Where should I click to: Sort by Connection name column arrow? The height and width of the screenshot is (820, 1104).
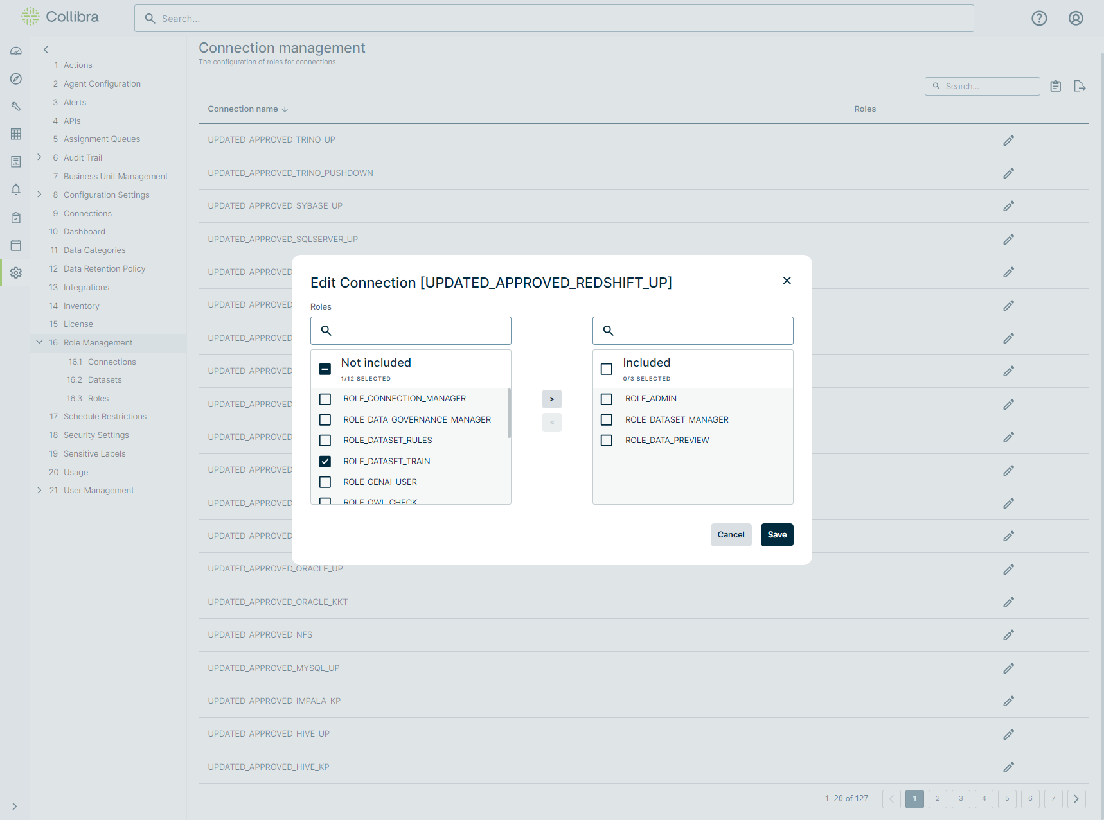[285, 109]
